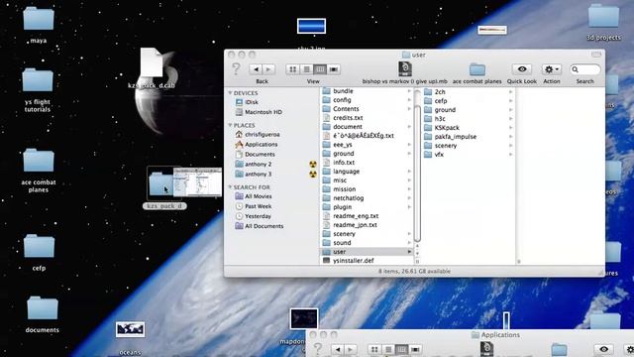634x357 pixels.
Task: Collapse the DEVICES section triangle
Action: 230,93
